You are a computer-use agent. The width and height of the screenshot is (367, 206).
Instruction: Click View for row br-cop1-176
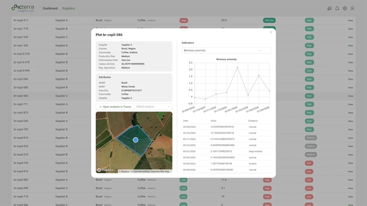coord(350,29)
